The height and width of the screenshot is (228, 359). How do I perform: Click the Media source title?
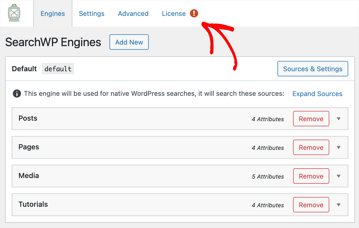pyautogui.click(x=29, y=176)
